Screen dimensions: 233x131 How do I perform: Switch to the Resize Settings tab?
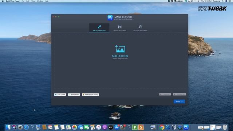(x=120, y=28)
